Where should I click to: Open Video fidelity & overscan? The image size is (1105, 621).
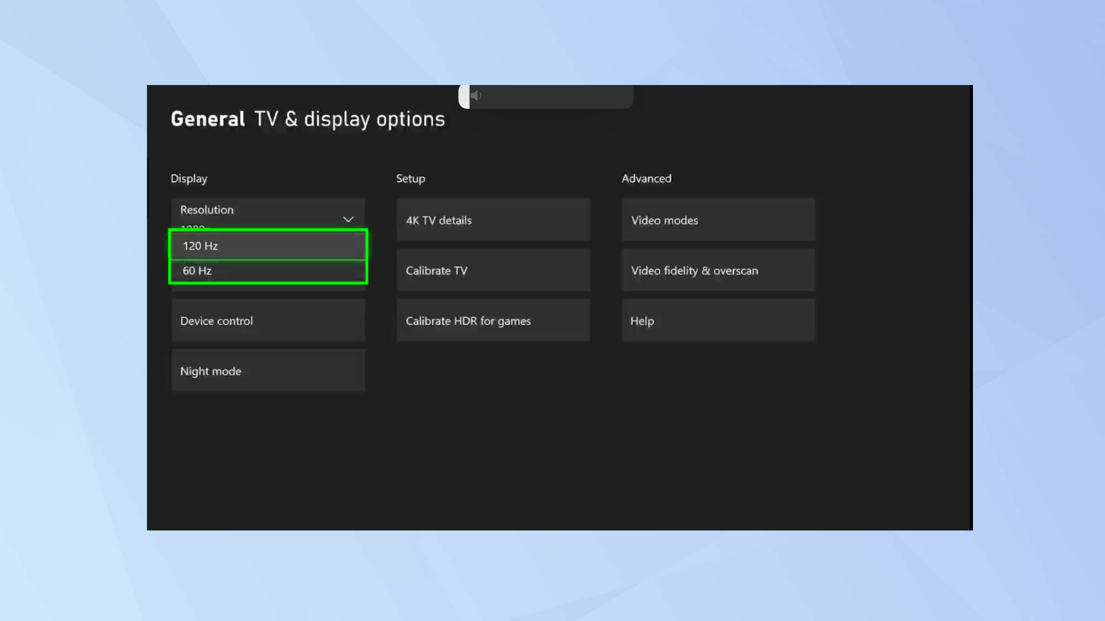pyautogui.click(x=718, y=271)
